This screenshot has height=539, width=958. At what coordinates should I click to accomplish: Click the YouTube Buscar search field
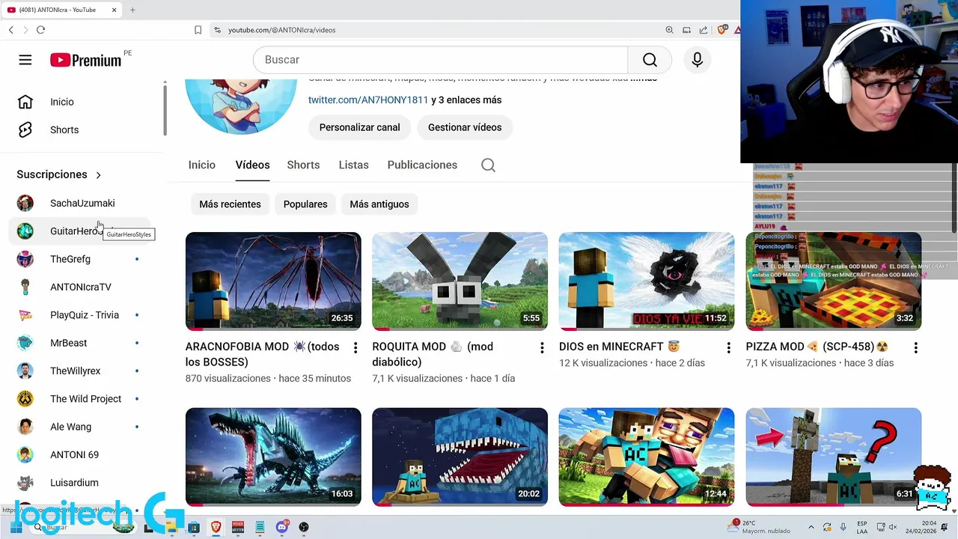click(x=440, y=60)
